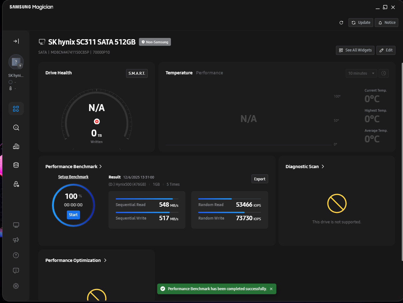Image resolution: width=403 pixels, height=303 pixels.
Task: Expand the Diagnostic Scan section chevron
Action: tap(323, 167)
